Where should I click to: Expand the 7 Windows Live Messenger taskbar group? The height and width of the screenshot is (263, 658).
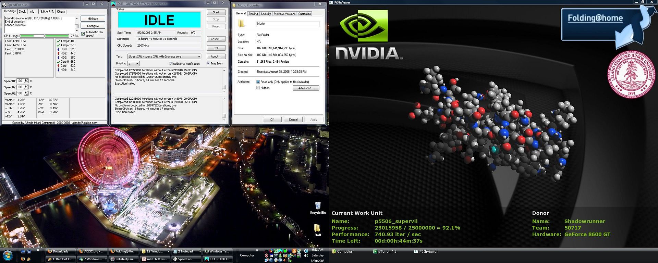(x=93, y=259)
